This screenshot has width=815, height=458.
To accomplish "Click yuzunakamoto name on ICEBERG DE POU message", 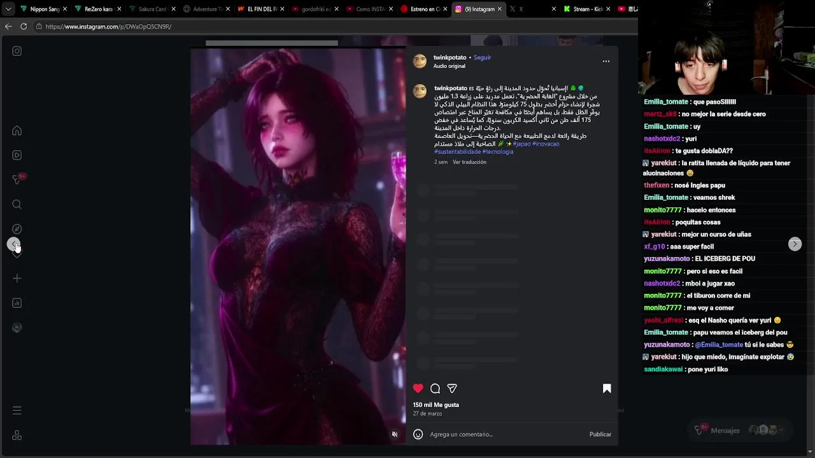I will tap(667, 259).
